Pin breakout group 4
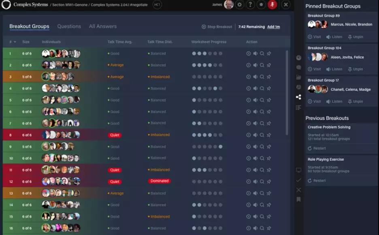 (269, 88)
